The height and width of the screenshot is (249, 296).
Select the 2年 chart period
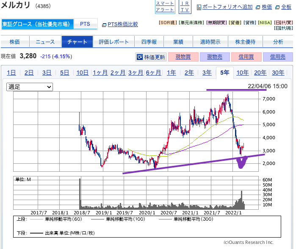(189, 73)
